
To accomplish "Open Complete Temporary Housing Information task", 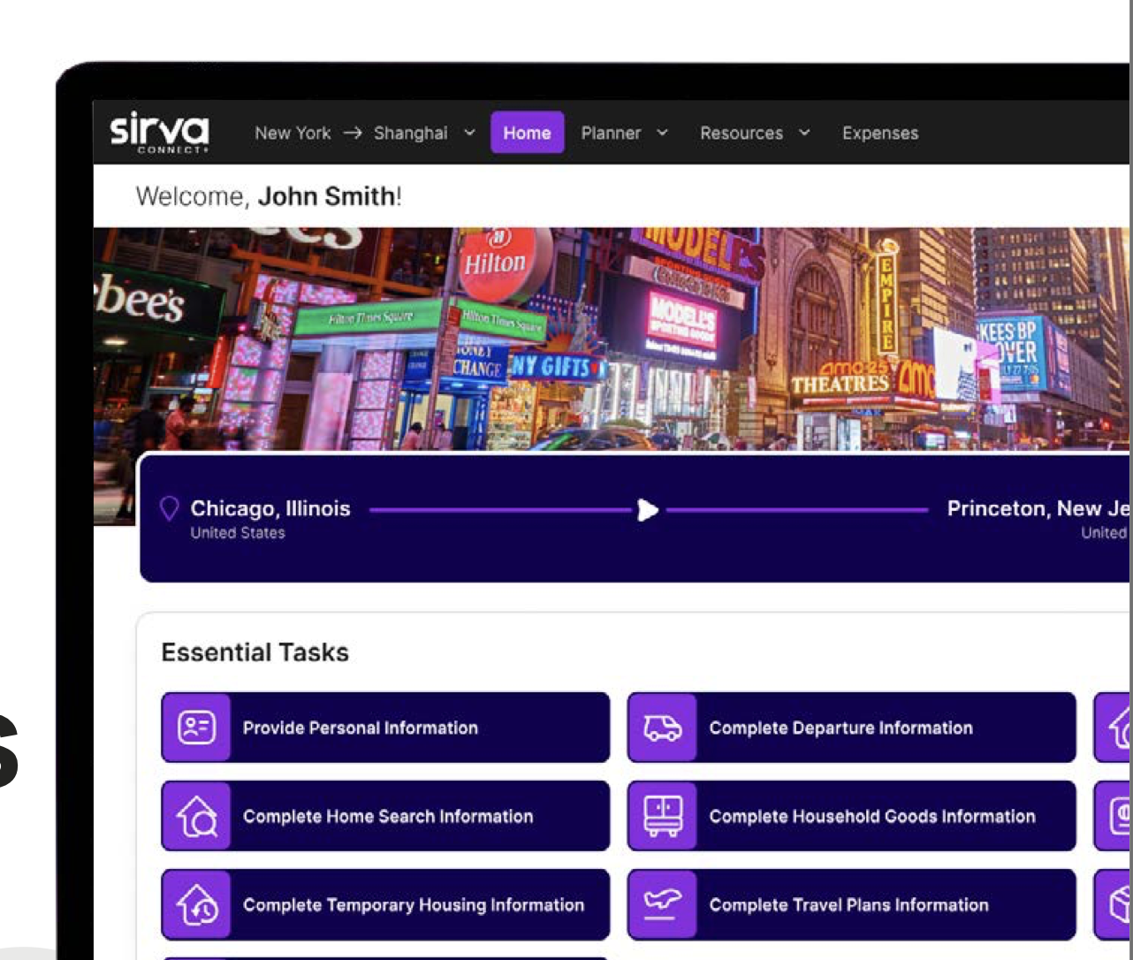I will 385,904.
